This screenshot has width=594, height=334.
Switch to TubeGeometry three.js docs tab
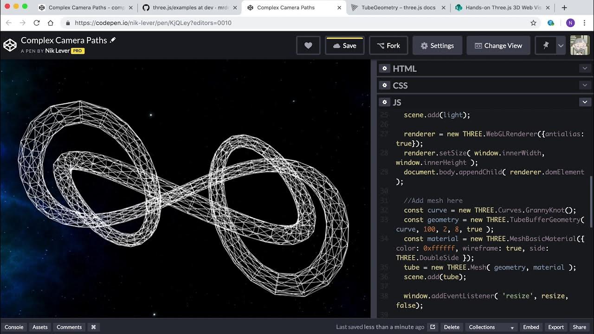click(x=398, y=7)
